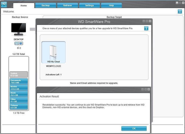Click info icon in WD SmartWare Pro dialog
The width and height of the screenshot is (185, 134).
point(146,28)
